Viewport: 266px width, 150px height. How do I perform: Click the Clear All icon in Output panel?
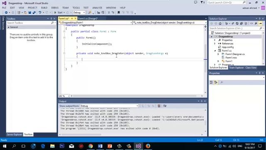[159, 106]
